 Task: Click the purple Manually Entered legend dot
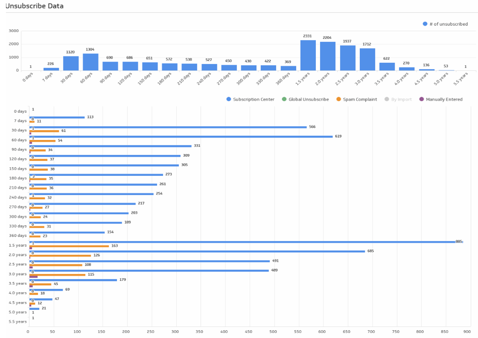click(422, 99)
